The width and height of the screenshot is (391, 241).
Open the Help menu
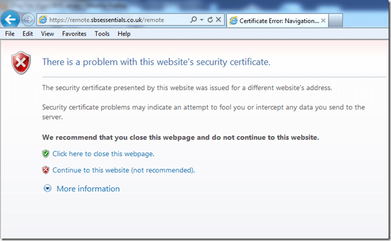(x=124, y=33)
